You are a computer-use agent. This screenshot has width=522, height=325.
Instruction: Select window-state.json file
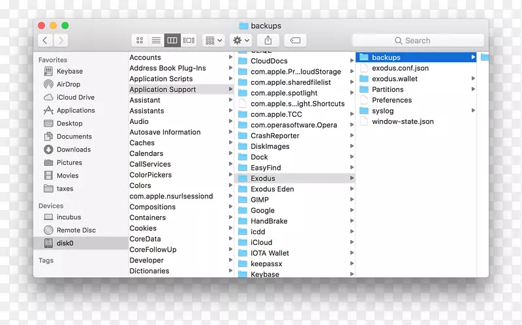click(416, 121)
